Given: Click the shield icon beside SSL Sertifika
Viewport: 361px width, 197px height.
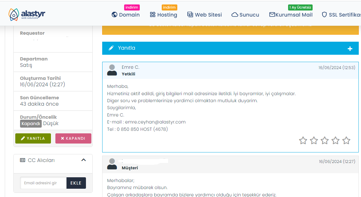Looking at the screenshot, I should 324,15.
